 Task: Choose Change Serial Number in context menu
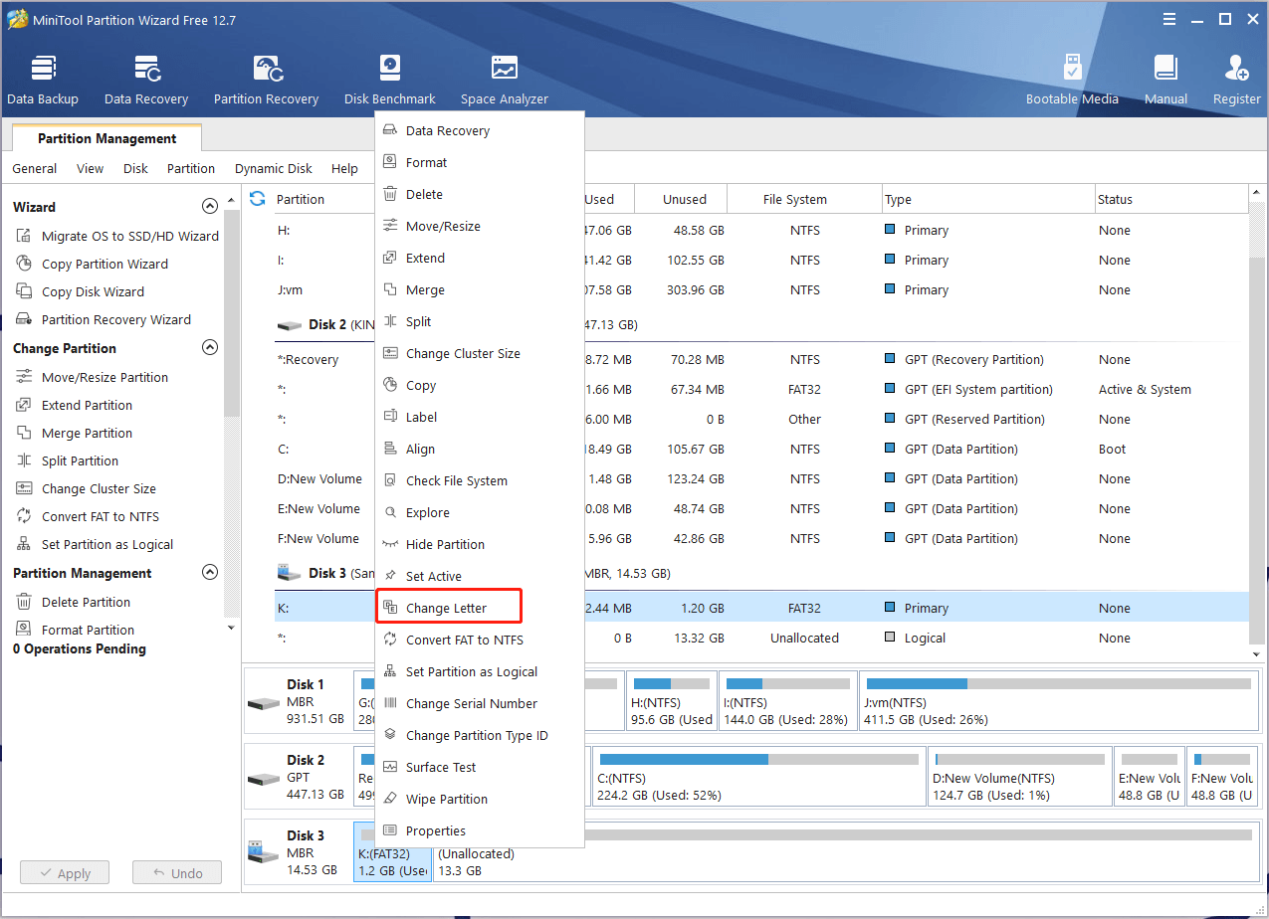click(x=479, y=704)
